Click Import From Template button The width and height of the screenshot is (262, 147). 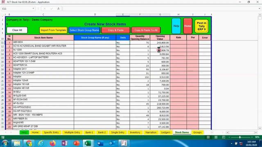coord(53,30)
